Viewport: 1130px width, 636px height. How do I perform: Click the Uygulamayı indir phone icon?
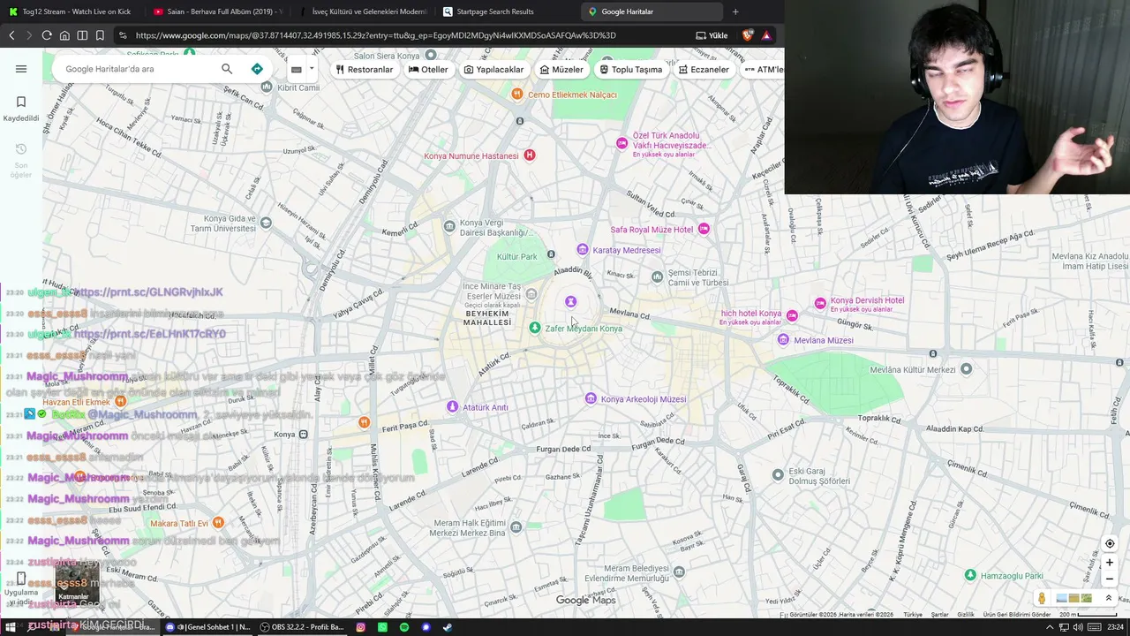coord(21,579)
